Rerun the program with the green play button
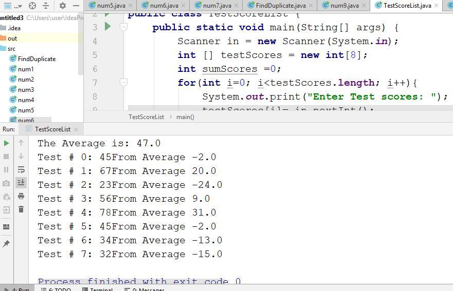Viewport: 453px width, 291px height. [x=6, y=143]
